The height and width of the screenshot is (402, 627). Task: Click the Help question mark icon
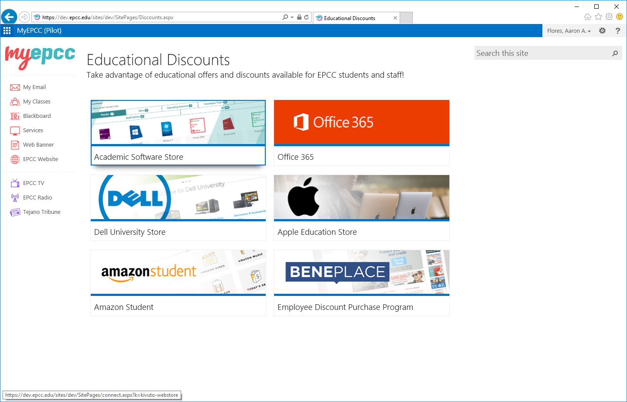click(x=617, y=31)
